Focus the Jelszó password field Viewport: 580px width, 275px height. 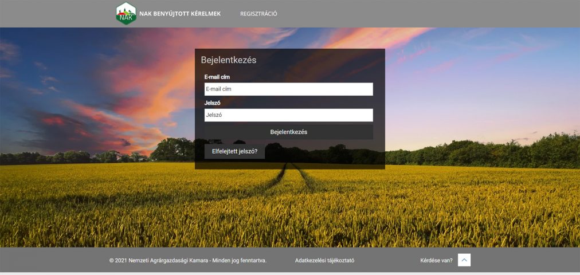288,115
